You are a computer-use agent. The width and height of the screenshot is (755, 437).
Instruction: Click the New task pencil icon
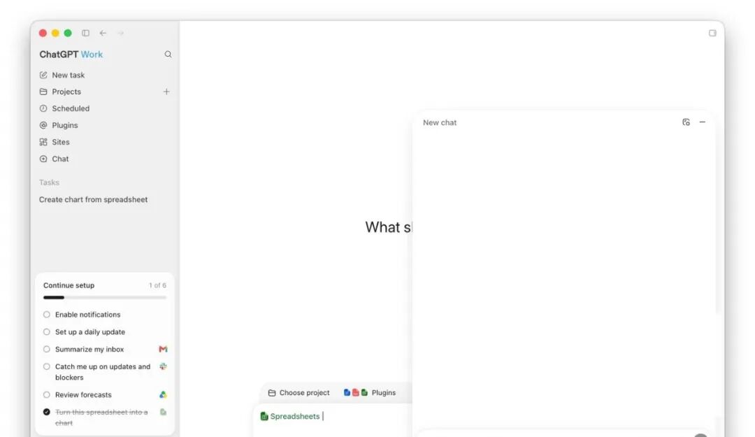[43, 75]
